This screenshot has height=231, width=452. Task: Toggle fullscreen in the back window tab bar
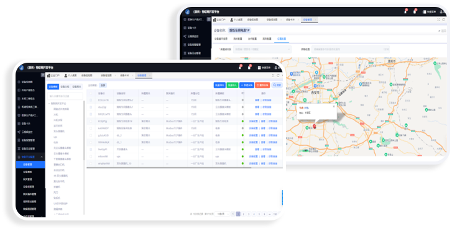pyautogui.click(x=438, y=20)
